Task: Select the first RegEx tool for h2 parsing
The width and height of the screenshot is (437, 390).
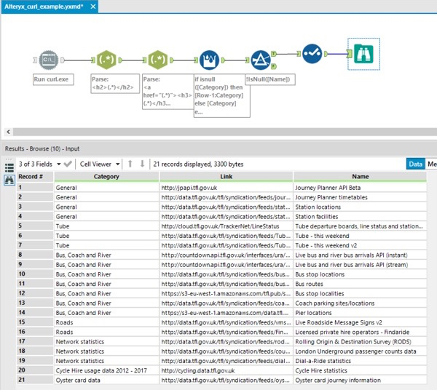Action: [106, 60]
